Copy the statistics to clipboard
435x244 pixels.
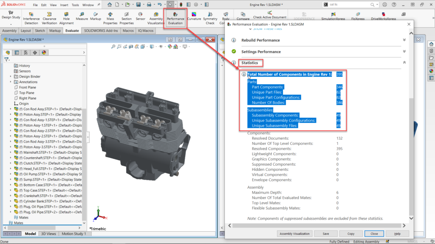(x=351, y=234)
